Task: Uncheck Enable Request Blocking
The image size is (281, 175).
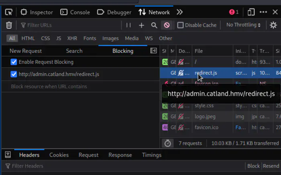Action: click(14, 62)
